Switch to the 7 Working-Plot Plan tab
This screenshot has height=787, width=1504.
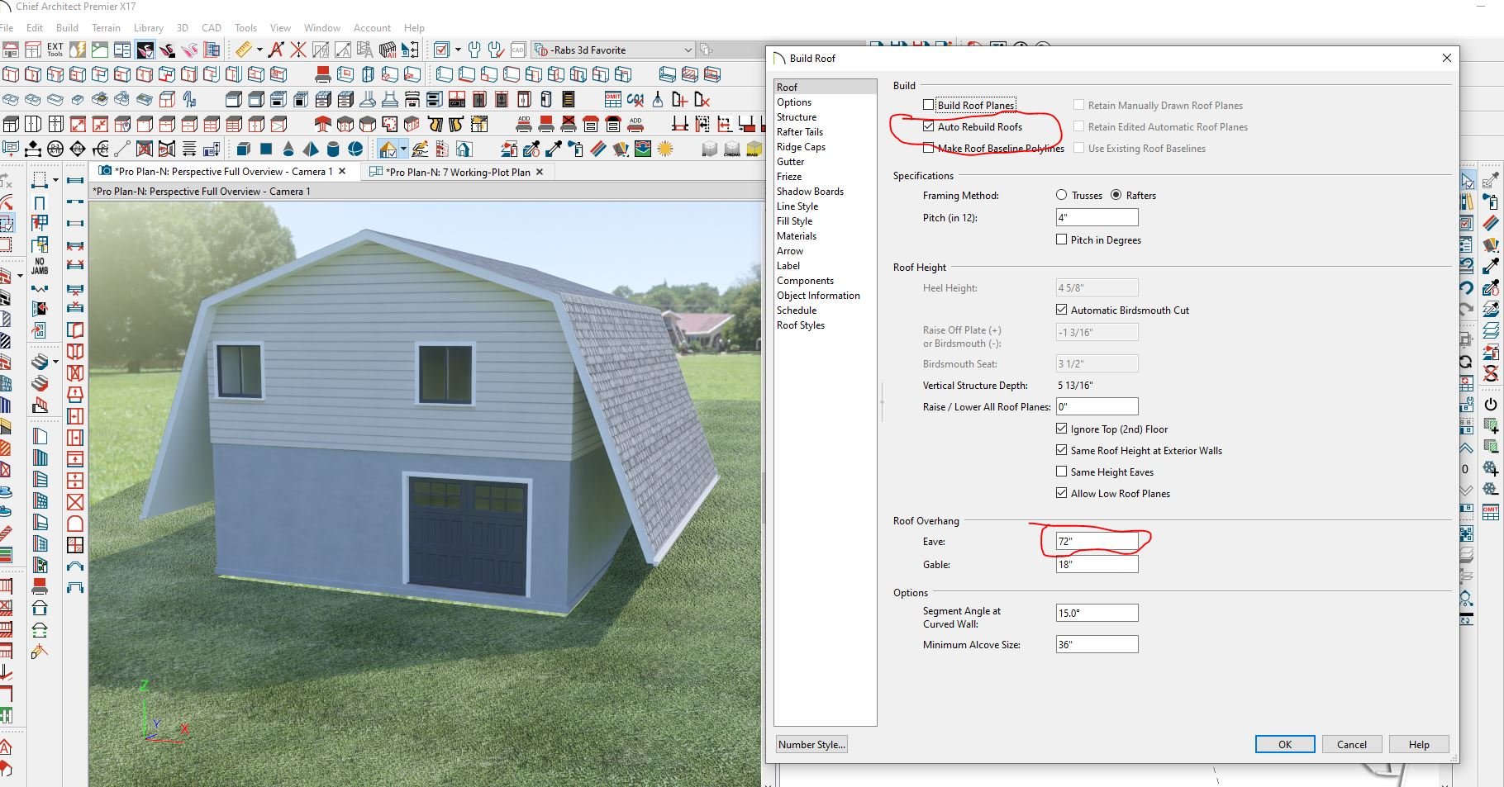click(459, 172)
